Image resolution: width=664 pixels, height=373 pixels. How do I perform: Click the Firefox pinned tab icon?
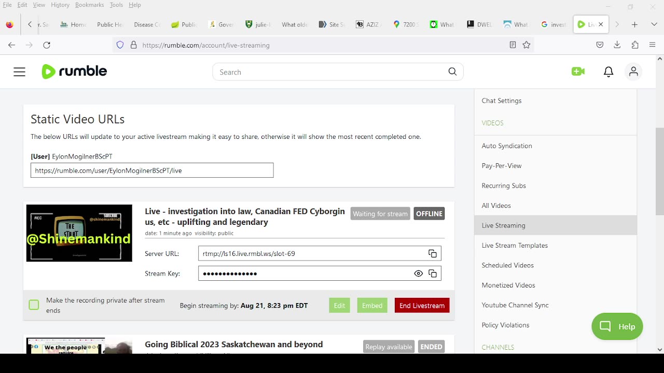click(9, 24)
